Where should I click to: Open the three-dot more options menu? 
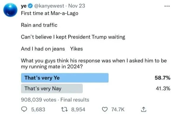(167, 6)
